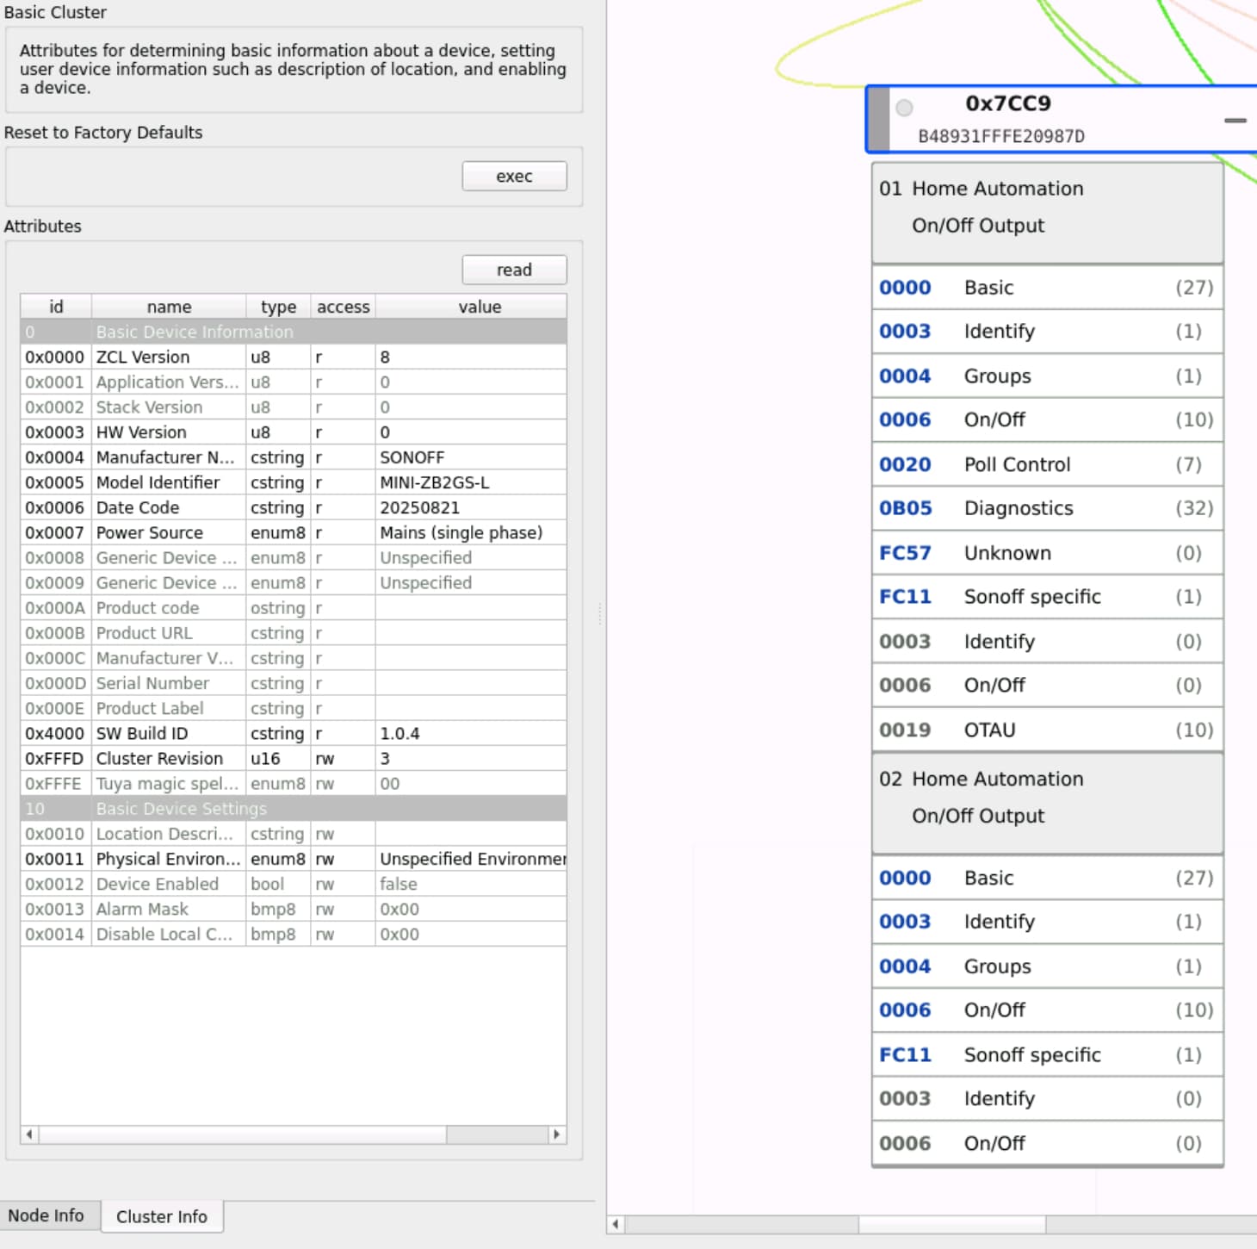This screenshot has height=1249, width=1257.
Task: Open the 0020 Poll Control cluster
Action: click(x=1047, y=464)
